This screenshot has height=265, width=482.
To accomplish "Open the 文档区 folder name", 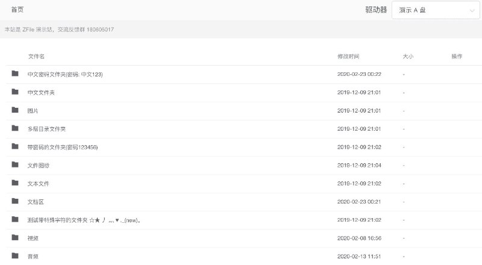I will (36, 202).
